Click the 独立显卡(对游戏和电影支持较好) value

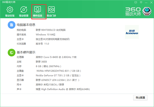pyautogui.click(x=53, y=39)
